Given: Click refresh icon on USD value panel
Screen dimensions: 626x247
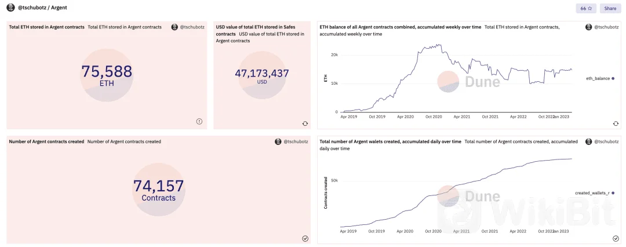Looking at the screenshot, I should 305,124.
